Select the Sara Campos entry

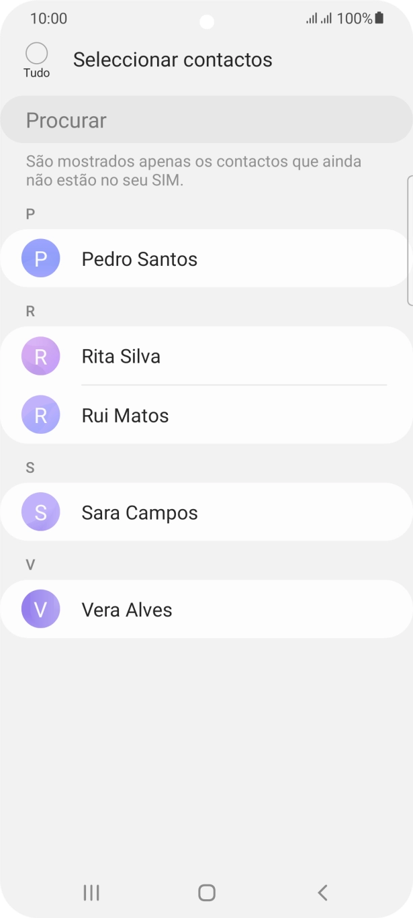201,512
